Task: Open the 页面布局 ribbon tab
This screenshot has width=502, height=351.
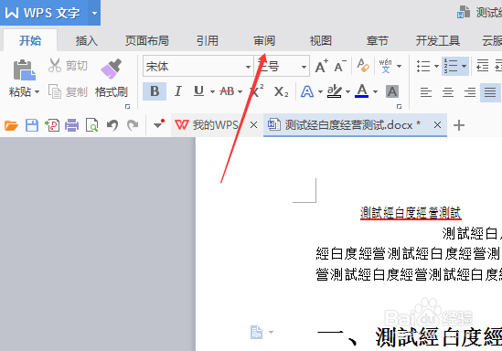Action: tap(146, 41)
